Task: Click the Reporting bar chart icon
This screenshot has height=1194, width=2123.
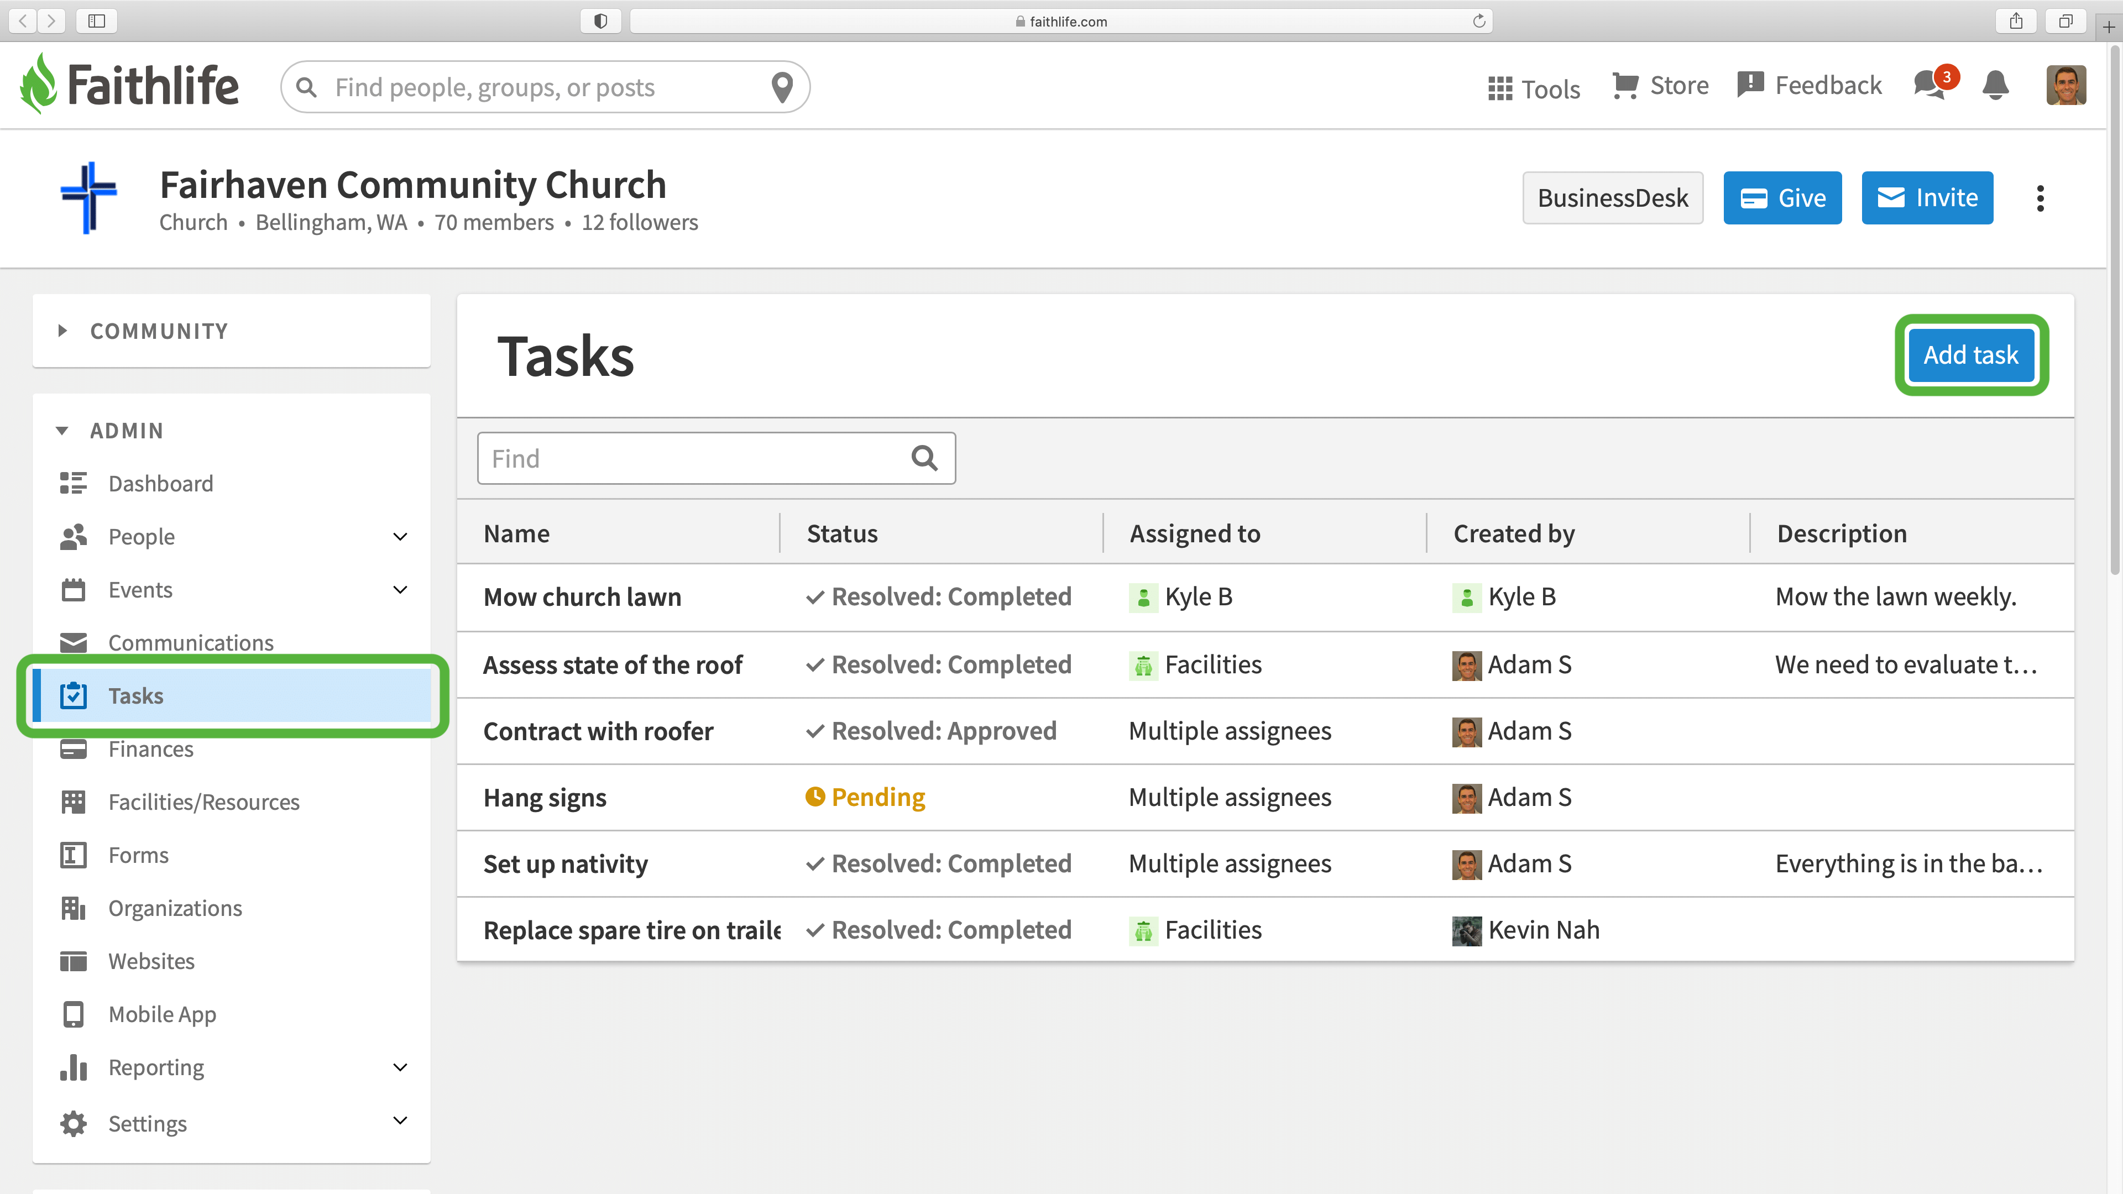Action: 74,1067
